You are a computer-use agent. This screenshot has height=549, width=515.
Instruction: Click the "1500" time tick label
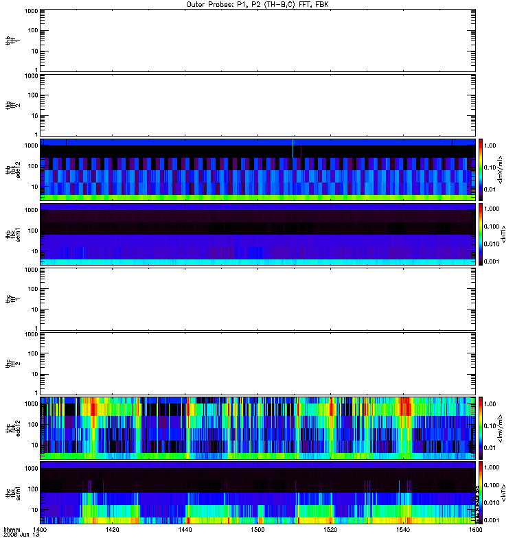pos(257,529)
